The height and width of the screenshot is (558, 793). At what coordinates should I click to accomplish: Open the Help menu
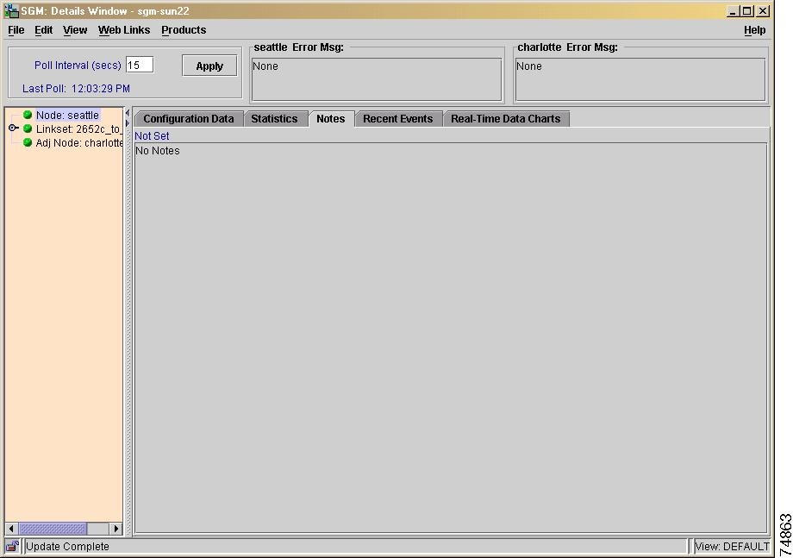754,30
